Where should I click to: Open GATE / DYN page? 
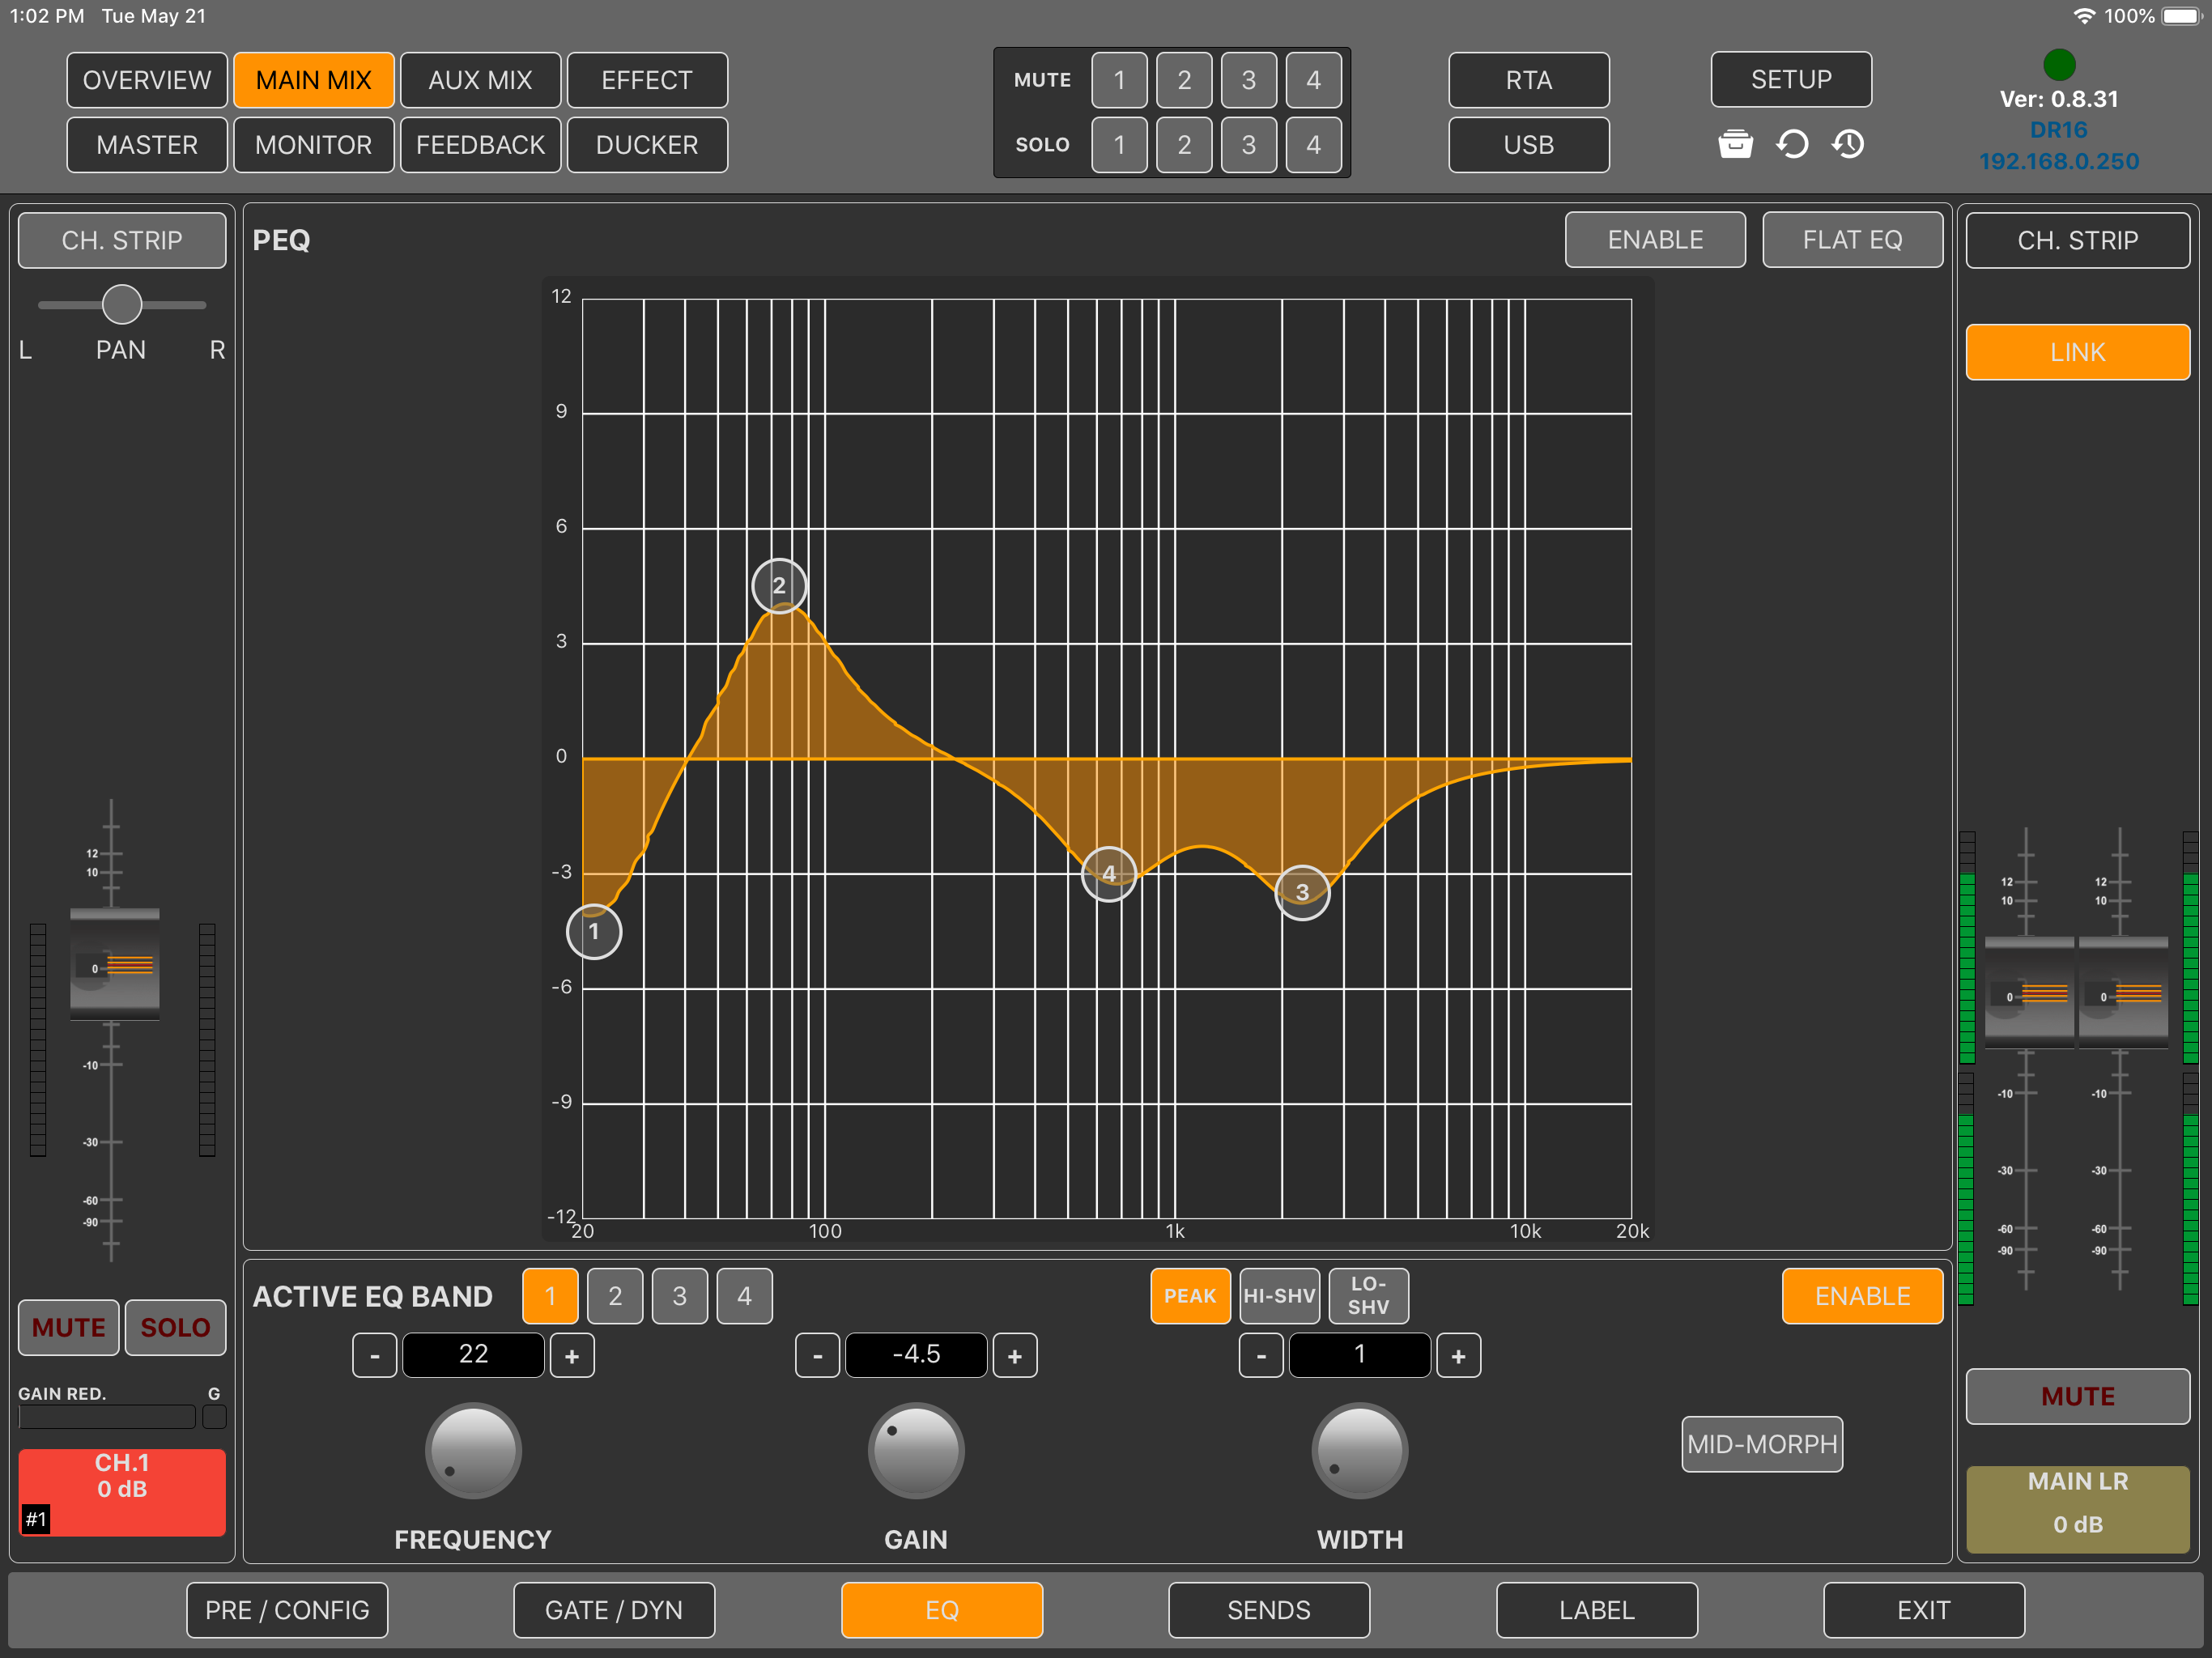click(x=614, y=1610)
